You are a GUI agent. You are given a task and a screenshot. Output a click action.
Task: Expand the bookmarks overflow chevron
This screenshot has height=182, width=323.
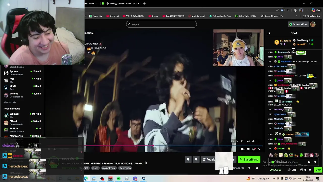click(x=297, y=16)
